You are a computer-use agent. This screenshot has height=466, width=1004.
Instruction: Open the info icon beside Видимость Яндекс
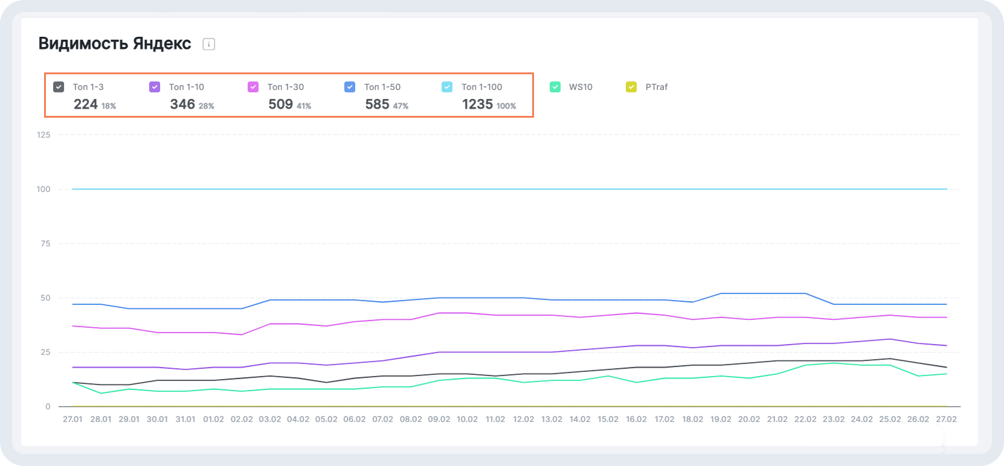209,44
